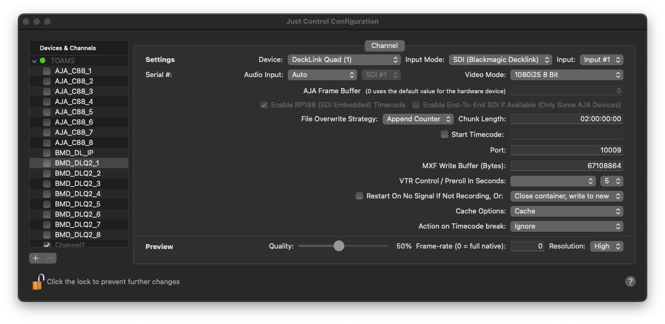
Task: Enable the Start Timecode checkbox
Action: pos(445,134)
